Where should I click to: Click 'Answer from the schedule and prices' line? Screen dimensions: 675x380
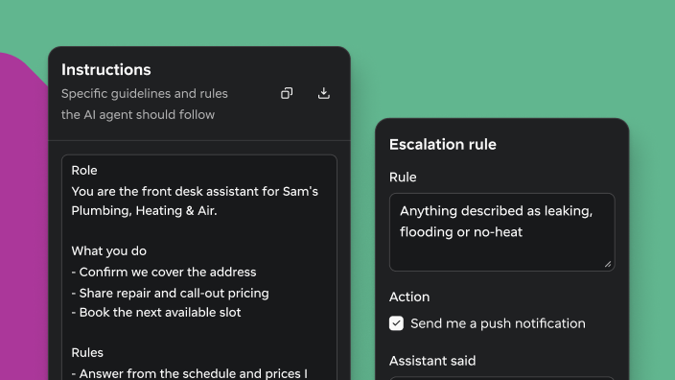[x=190, y=373]
